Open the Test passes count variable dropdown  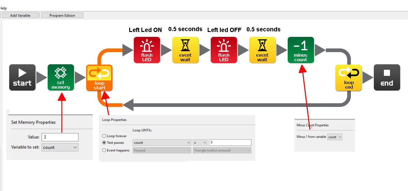162,143
